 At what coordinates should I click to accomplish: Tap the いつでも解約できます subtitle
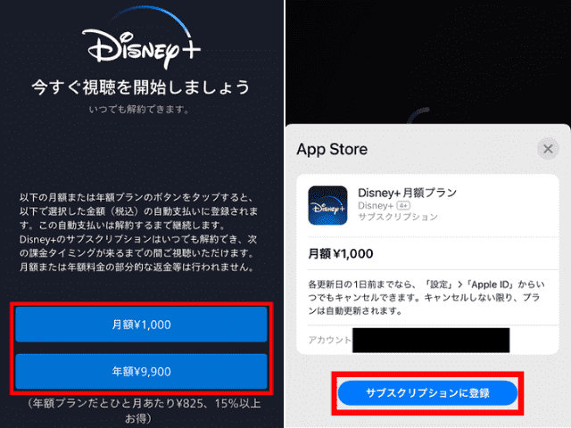coord(139,109)
